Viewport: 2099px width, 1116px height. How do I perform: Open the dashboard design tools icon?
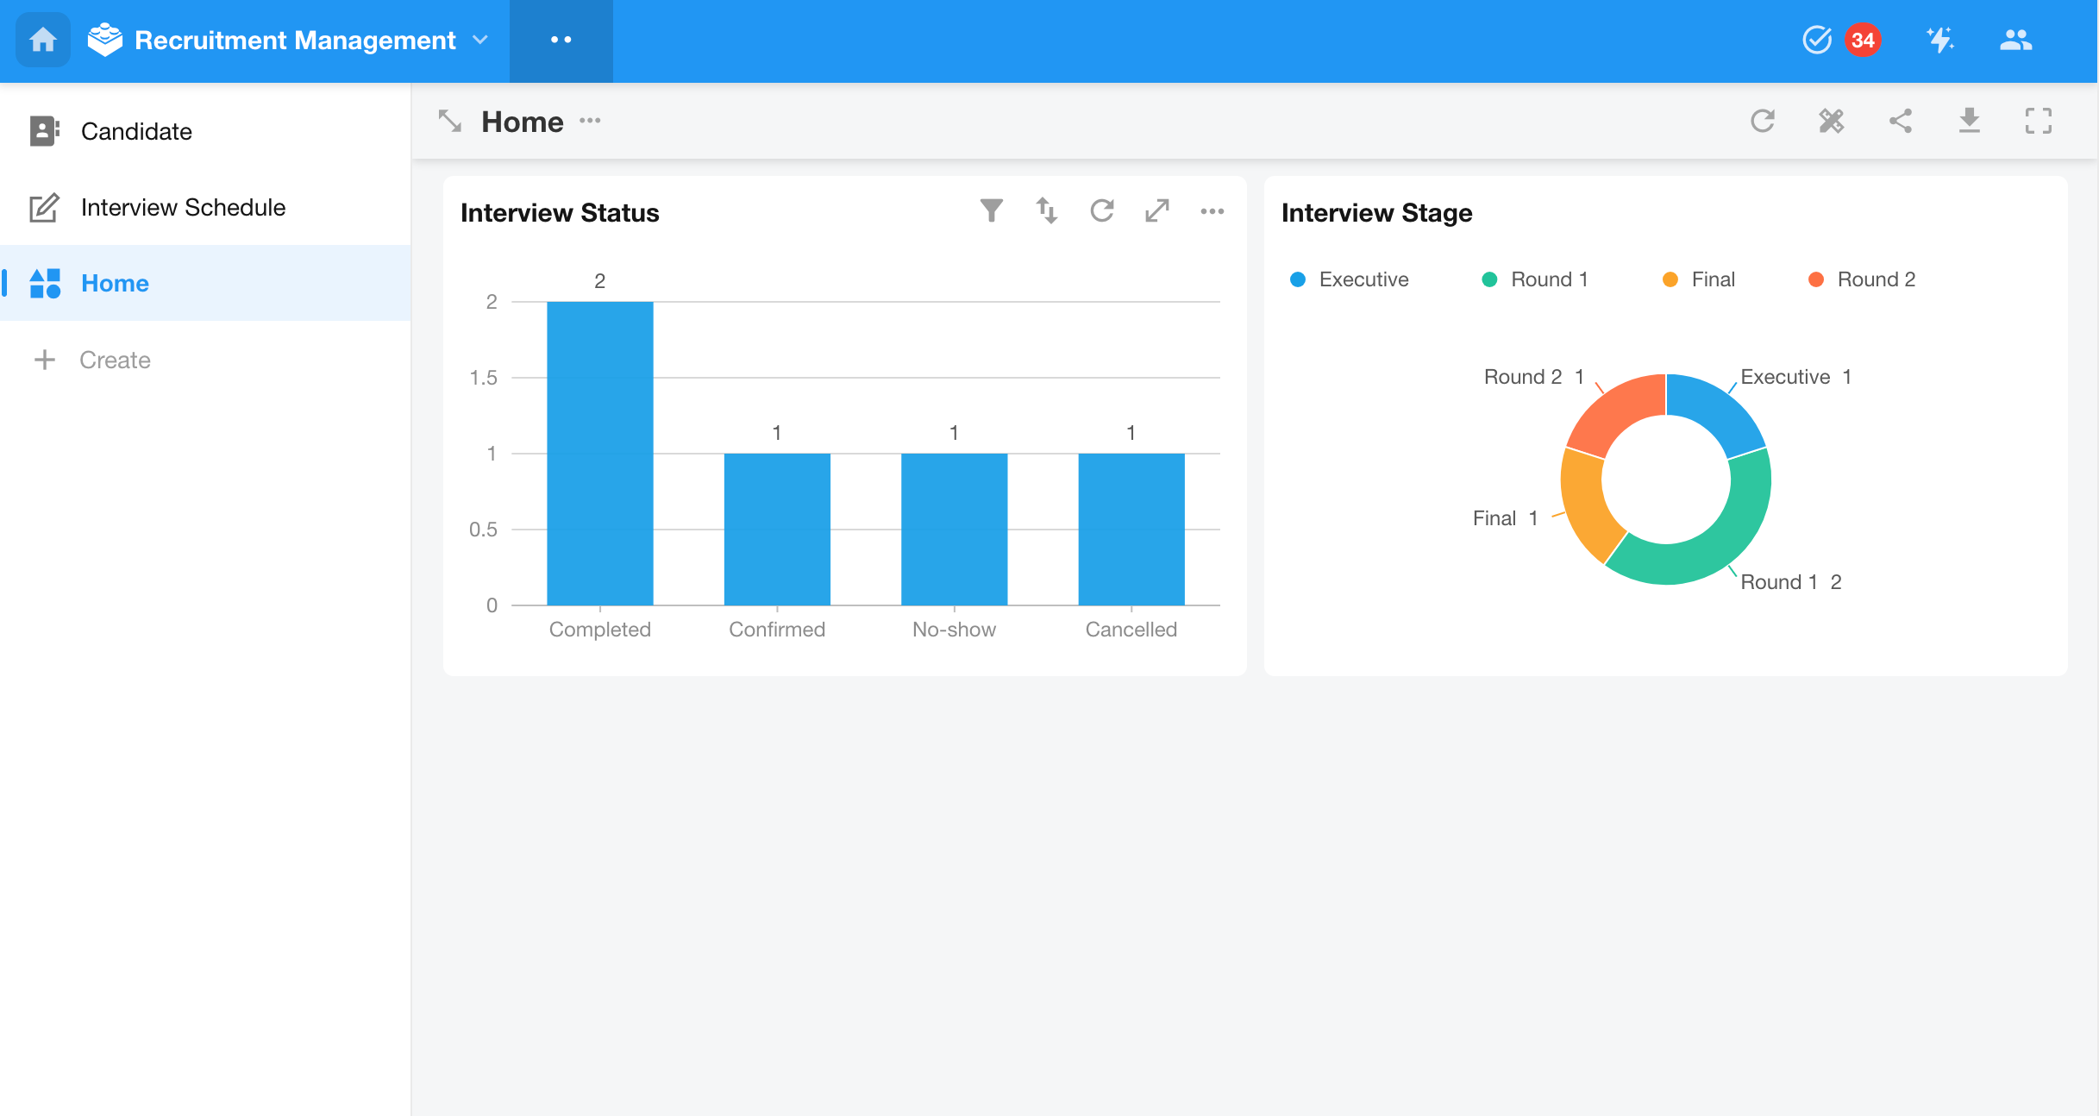point(1832,121)
